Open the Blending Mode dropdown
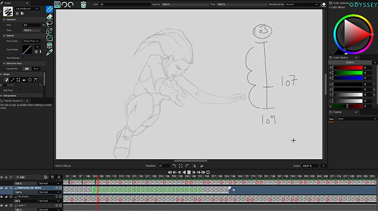 (x=302, y=4)
